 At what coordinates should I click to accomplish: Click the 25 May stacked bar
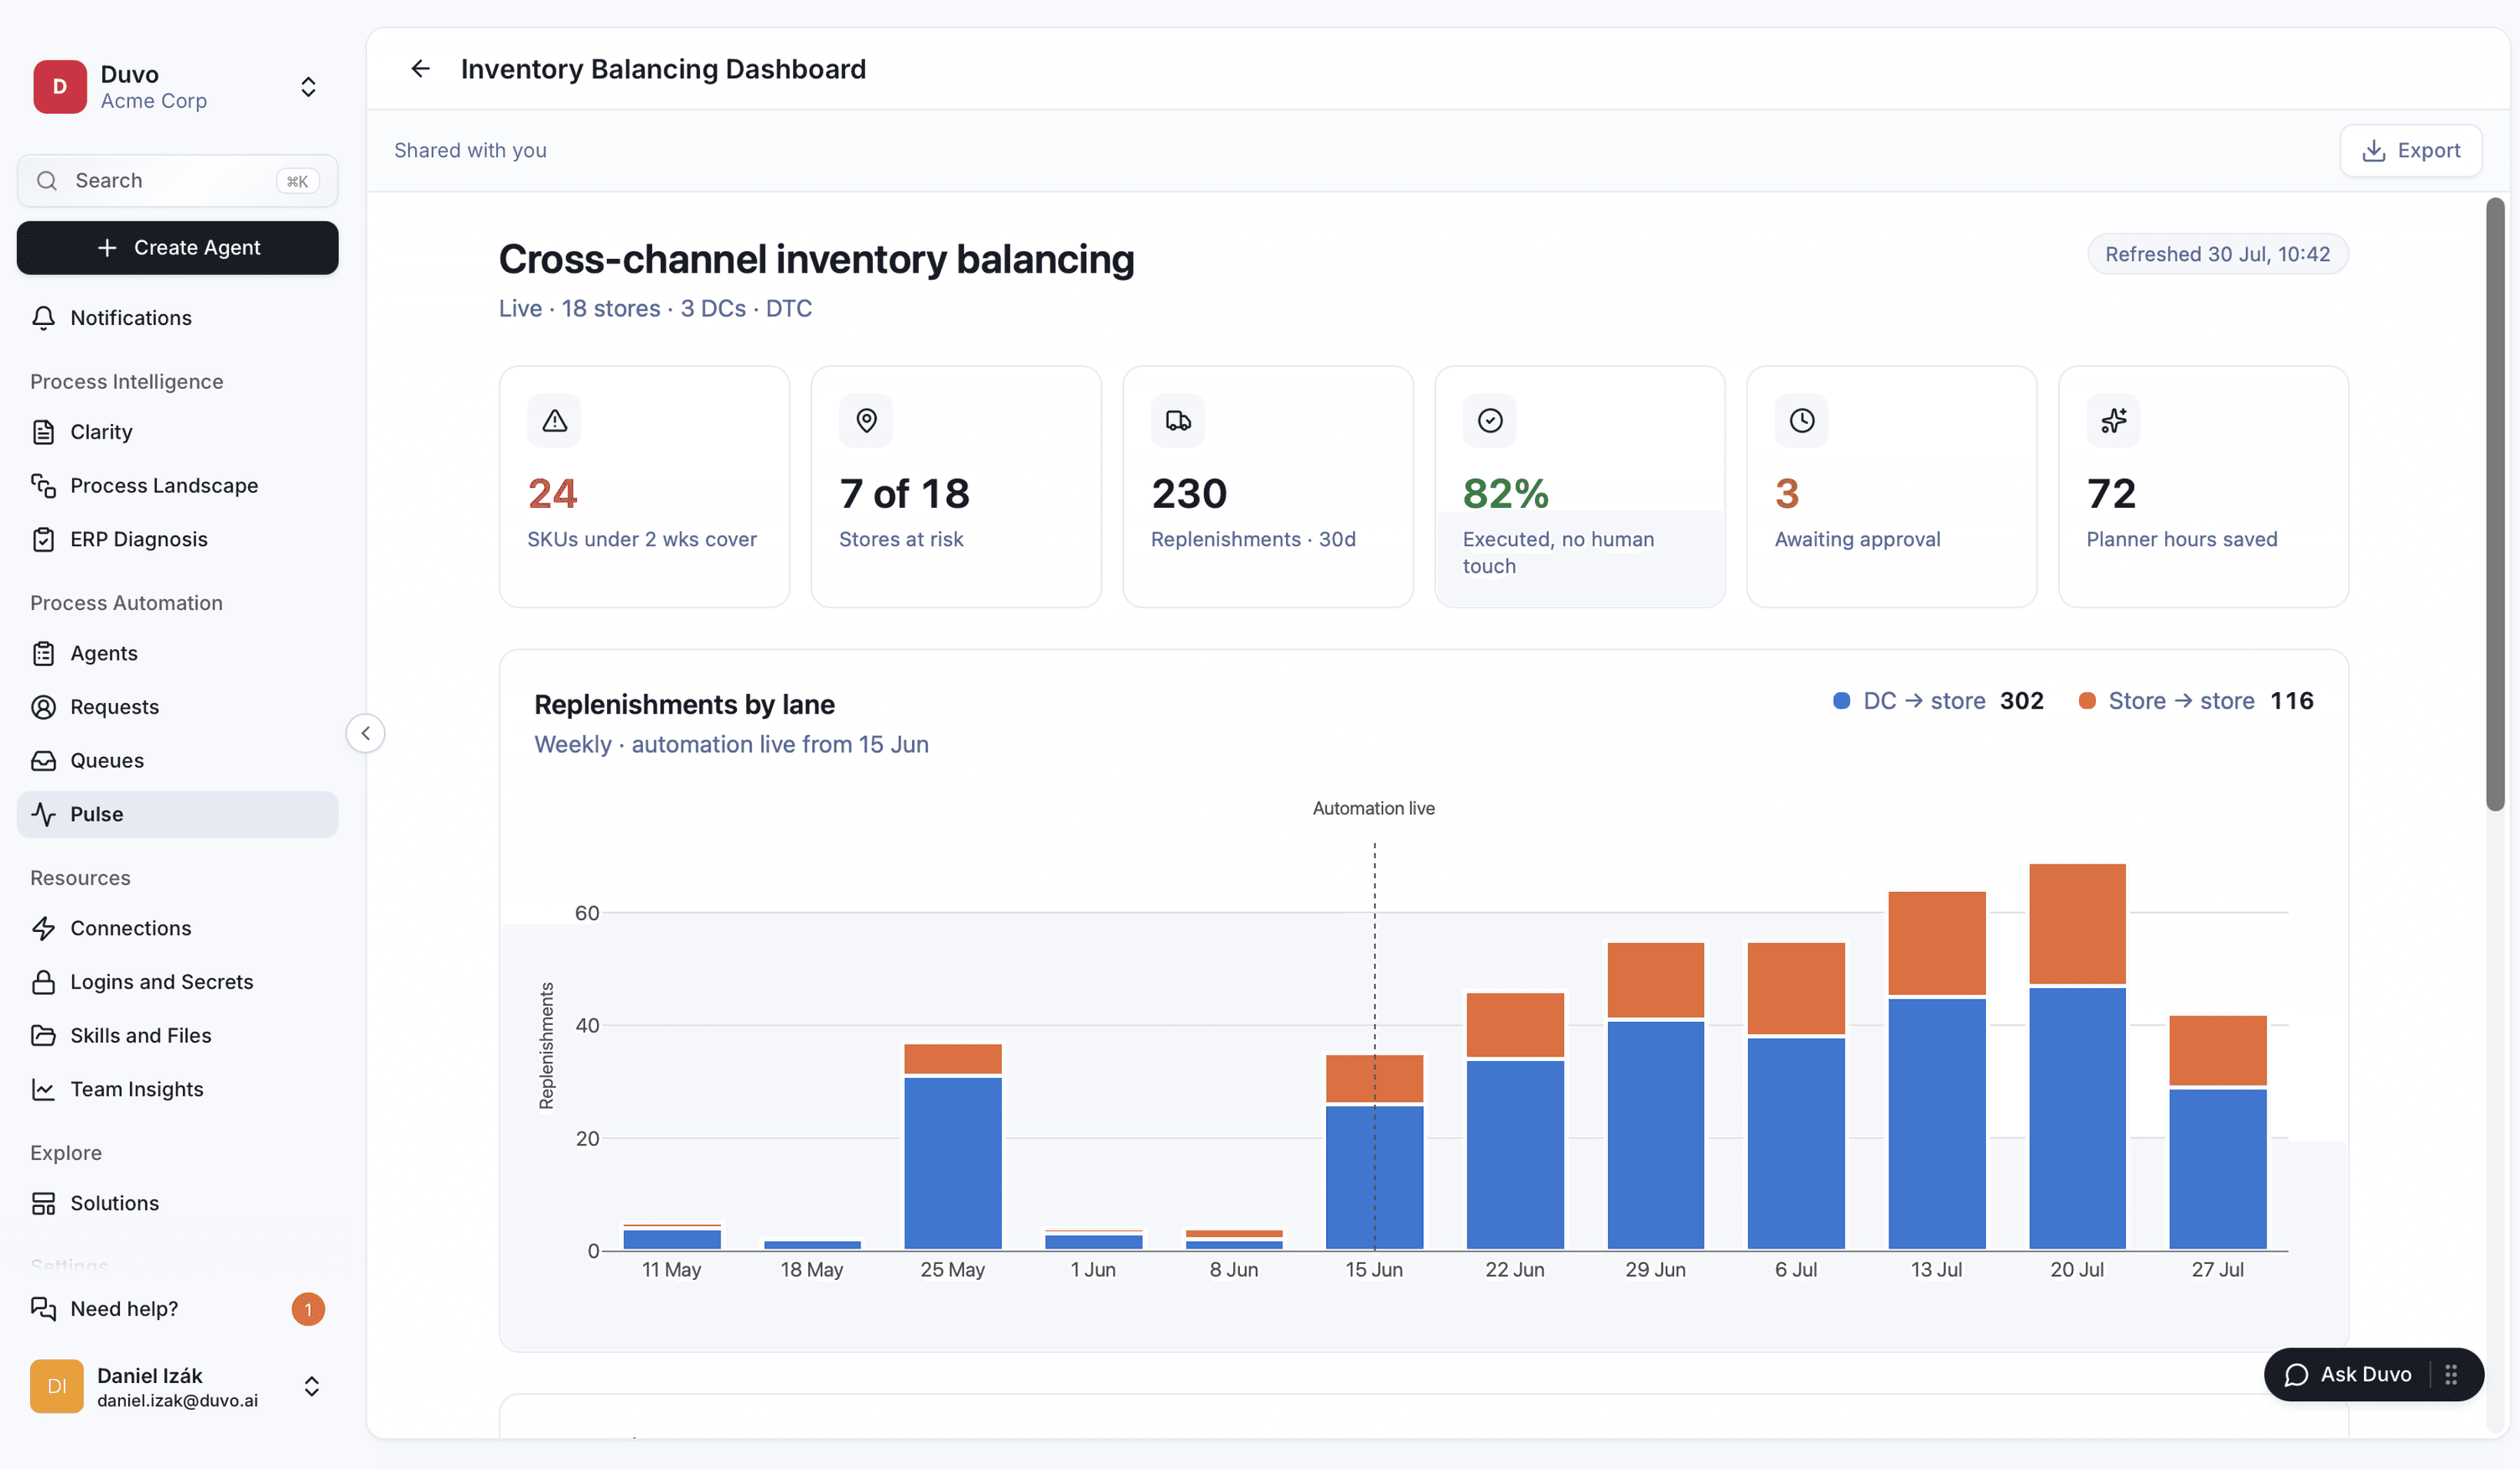point(953,1147)
